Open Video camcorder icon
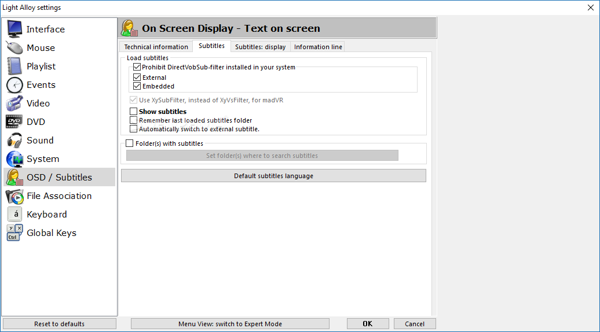The width and height of the screenshot is (600, 332). tap(14, 103)
